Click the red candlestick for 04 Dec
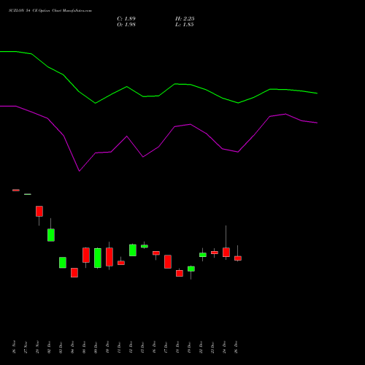This screenshot has width=365, height=365. [74, 272]
